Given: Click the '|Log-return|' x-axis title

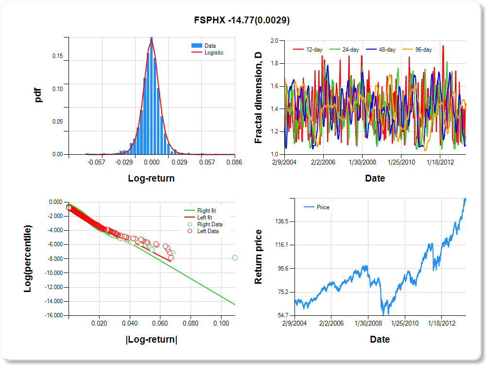Looking at the screenshot, I should tap(152, 339).
